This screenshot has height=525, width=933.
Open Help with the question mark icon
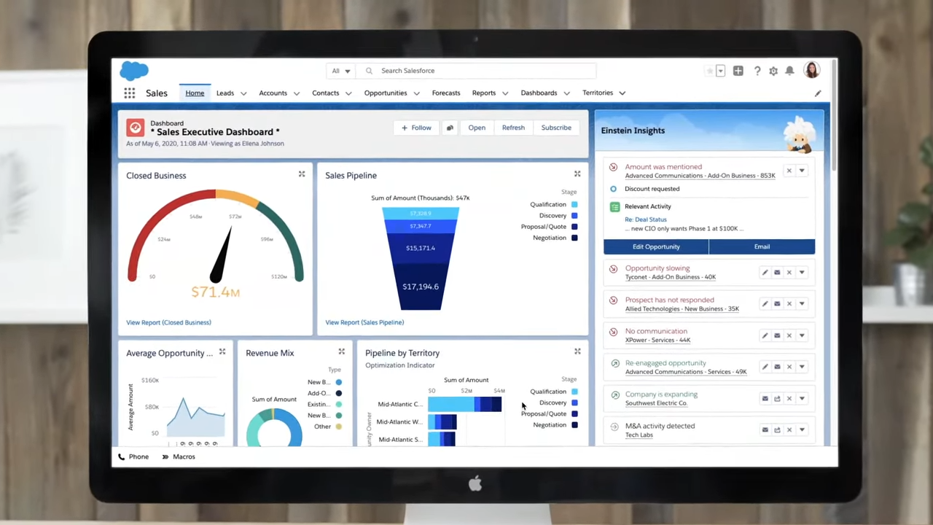point(757,70)
